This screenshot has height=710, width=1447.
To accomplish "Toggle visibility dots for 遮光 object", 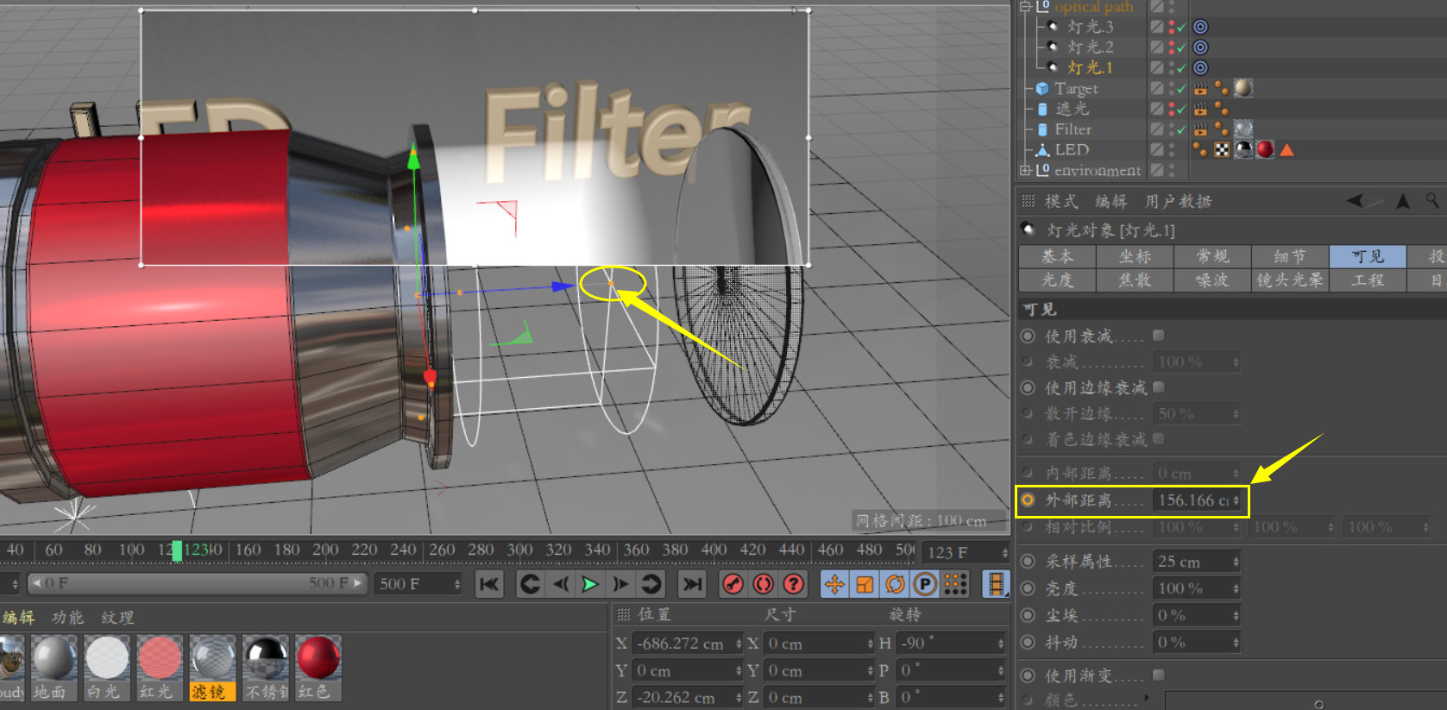I will 1171,109.
